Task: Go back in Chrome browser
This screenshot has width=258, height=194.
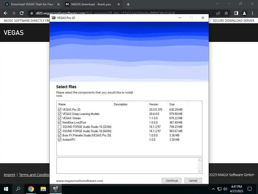Action: coord(6,13)
